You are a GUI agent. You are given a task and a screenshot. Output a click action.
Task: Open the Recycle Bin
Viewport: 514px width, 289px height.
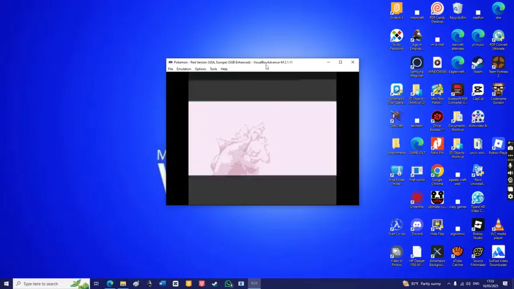click(x=457, y=11)
